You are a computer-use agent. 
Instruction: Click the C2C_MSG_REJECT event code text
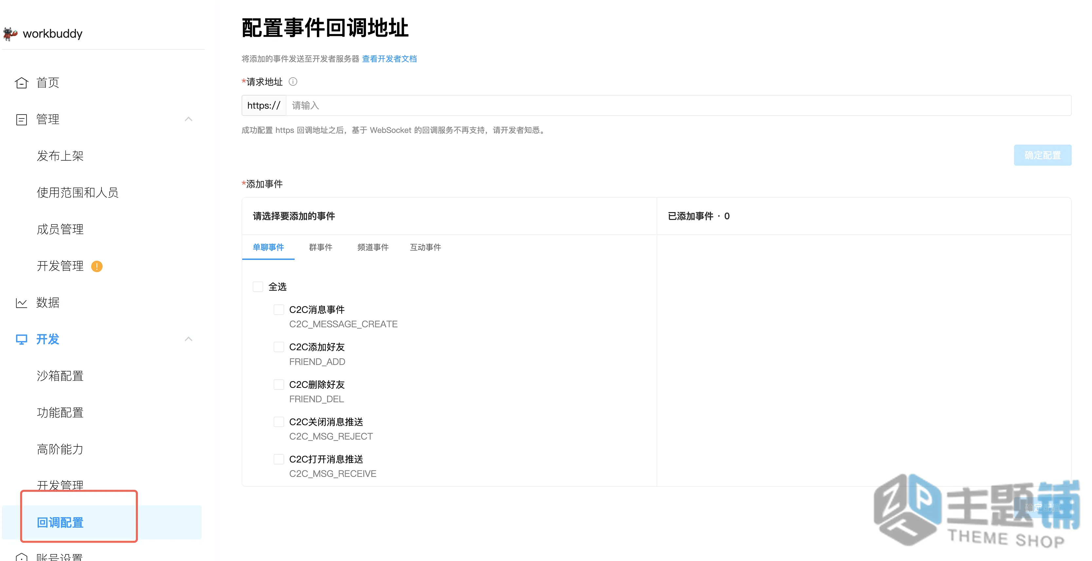(331, 436)
